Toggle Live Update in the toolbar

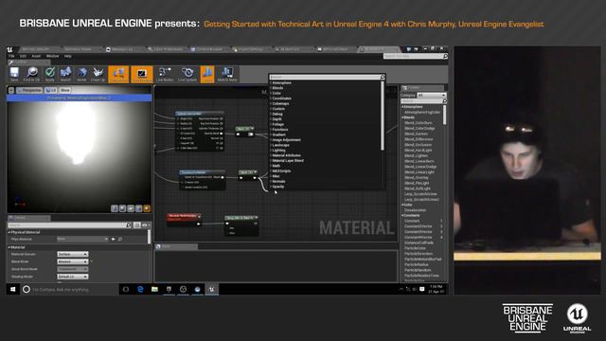(187, 74)
